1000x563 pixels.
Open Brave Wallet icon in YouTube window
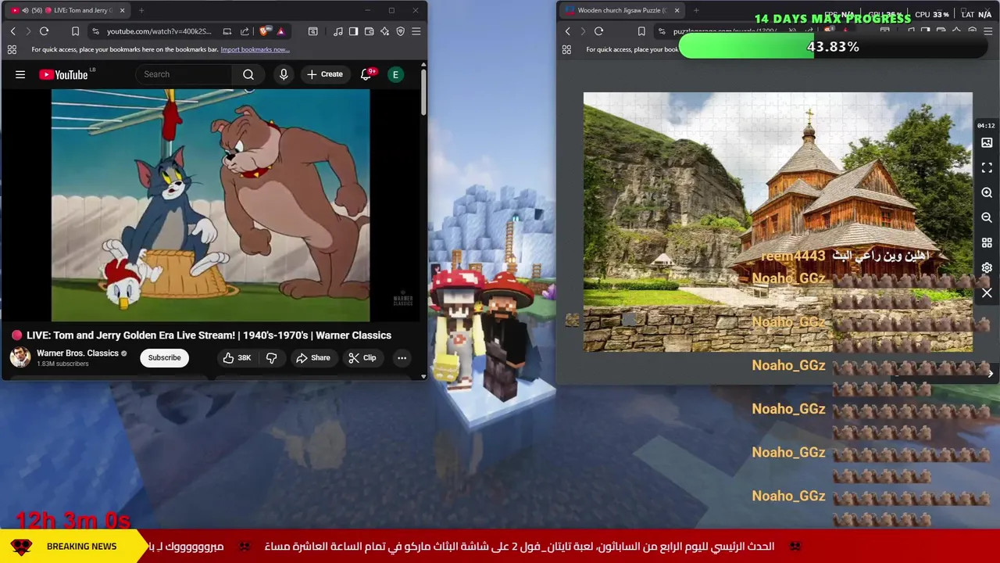pyautogui.click(x=369, y=31)
